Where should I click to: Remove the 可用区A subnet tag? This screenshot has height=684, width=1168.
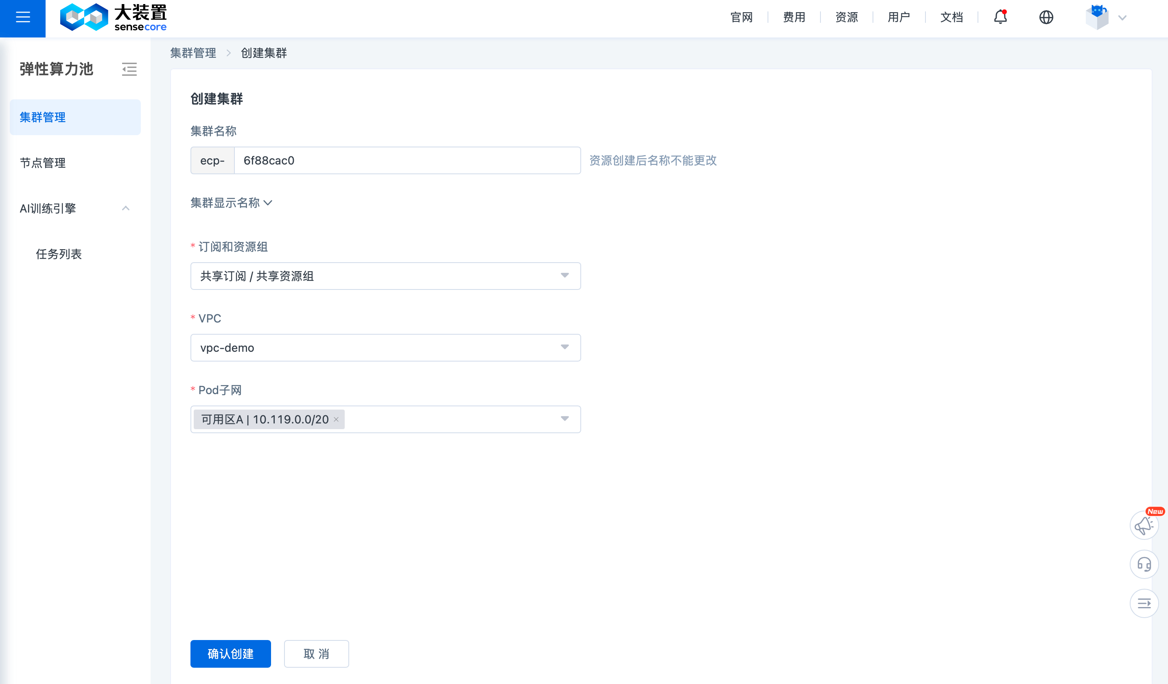point(336,420)
